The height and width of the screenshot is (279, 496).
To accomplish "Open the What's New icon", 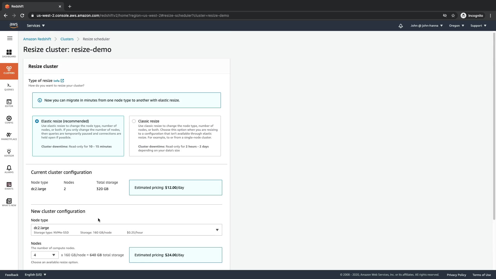I will click(x=9, y=202).
